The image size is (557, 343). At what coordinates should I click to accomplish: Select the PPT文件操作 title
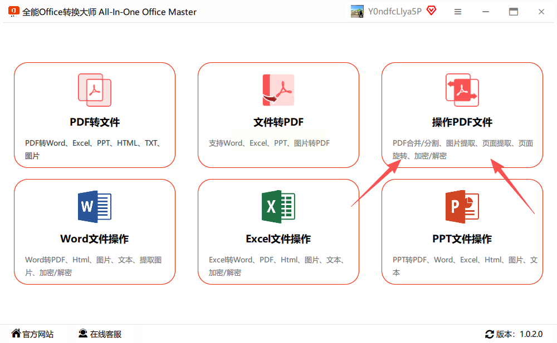pos(462,238)
